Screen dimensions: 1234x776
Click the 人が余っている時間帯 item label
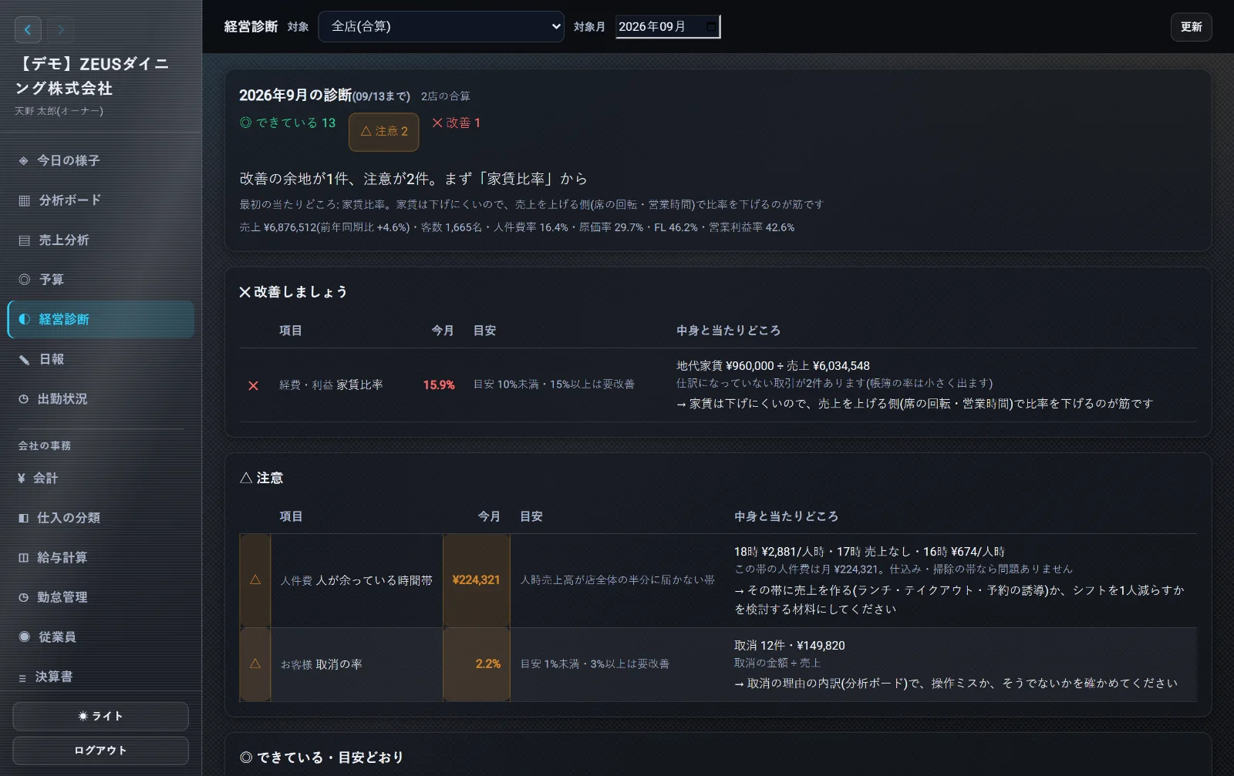pyautogui.click(x=374, y=580)
